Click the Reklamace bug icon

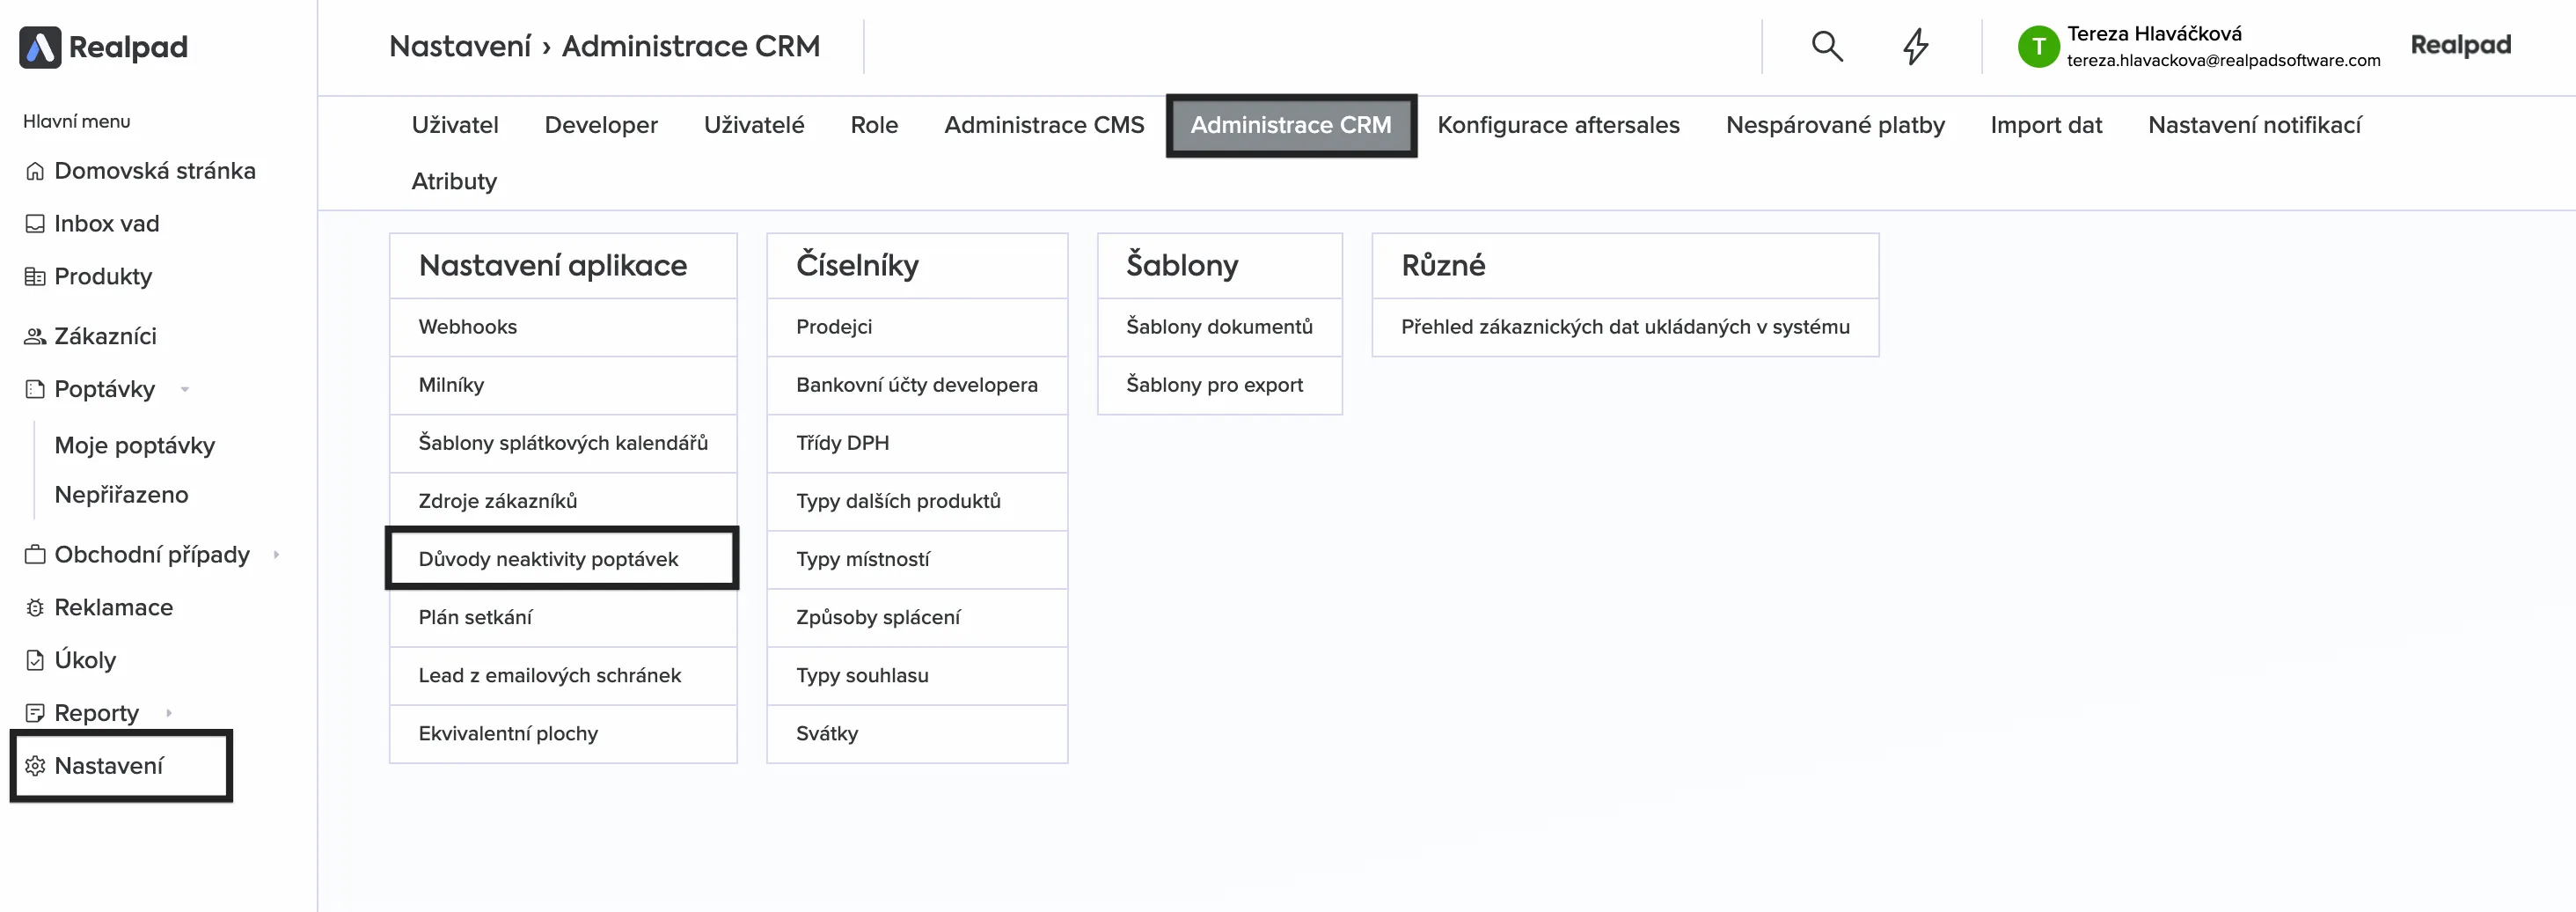tap(35, 607)
